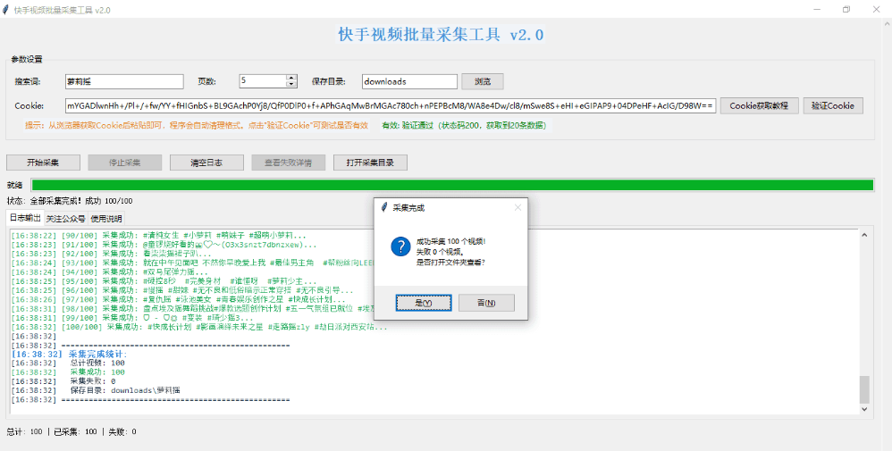Click the log scrollbar down arrow
892x451 pixels.
pyautogui.click(x=864, y=408)
